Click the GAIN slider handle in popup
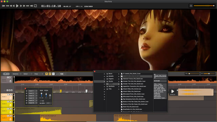Viewport: 217px width, 122px height. click(41, 94)
